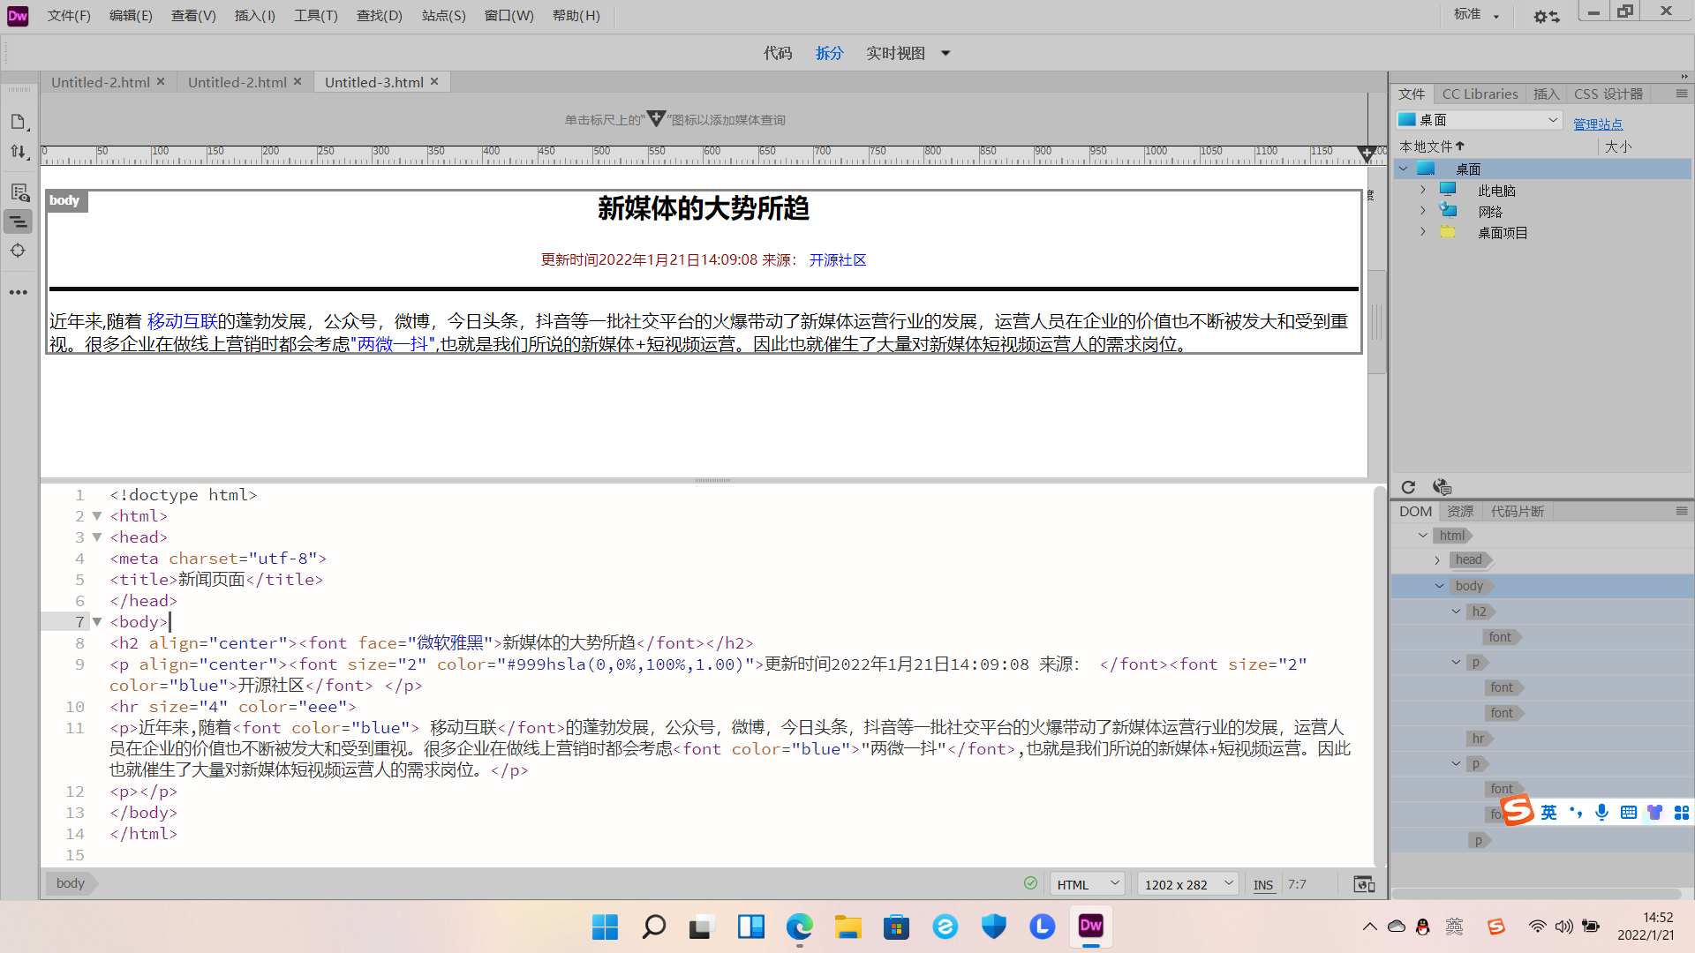The image size is (1695, 953).
Task: Click the h2 node in DOM panel
Action: 1480,612
